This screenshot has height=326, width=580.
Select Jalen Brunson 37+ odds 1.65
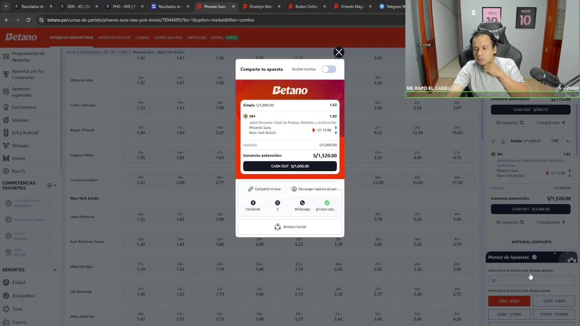(180, 216)
